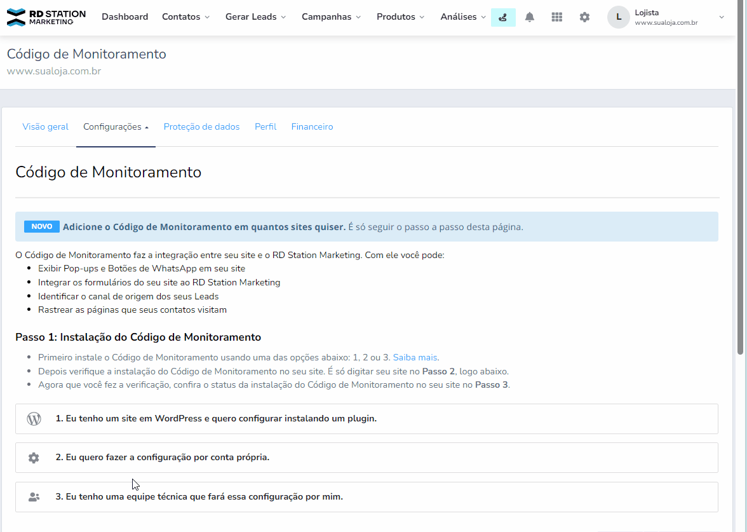Screen dimensions: 747x532
Task: Click 'Integrar os formulários do seu site' bullet
Action: [x=159, y=282]
